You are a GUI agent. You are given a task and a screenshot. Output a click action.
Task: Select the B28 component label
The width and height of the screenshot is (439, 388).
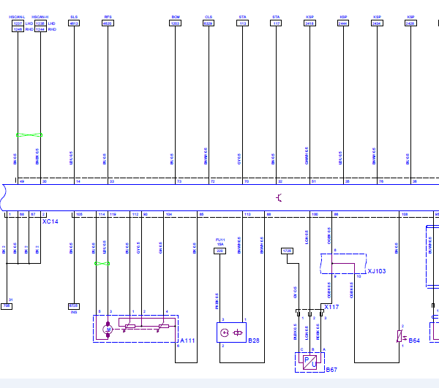click(254, 341)
